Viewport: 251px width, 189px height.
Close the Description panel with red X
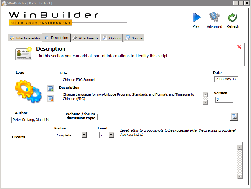click(239, 47)
